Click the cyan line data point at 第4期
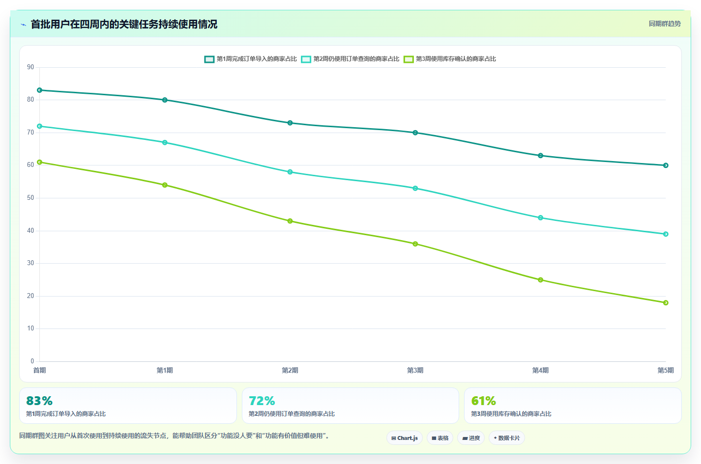 [x=541, y=218]
